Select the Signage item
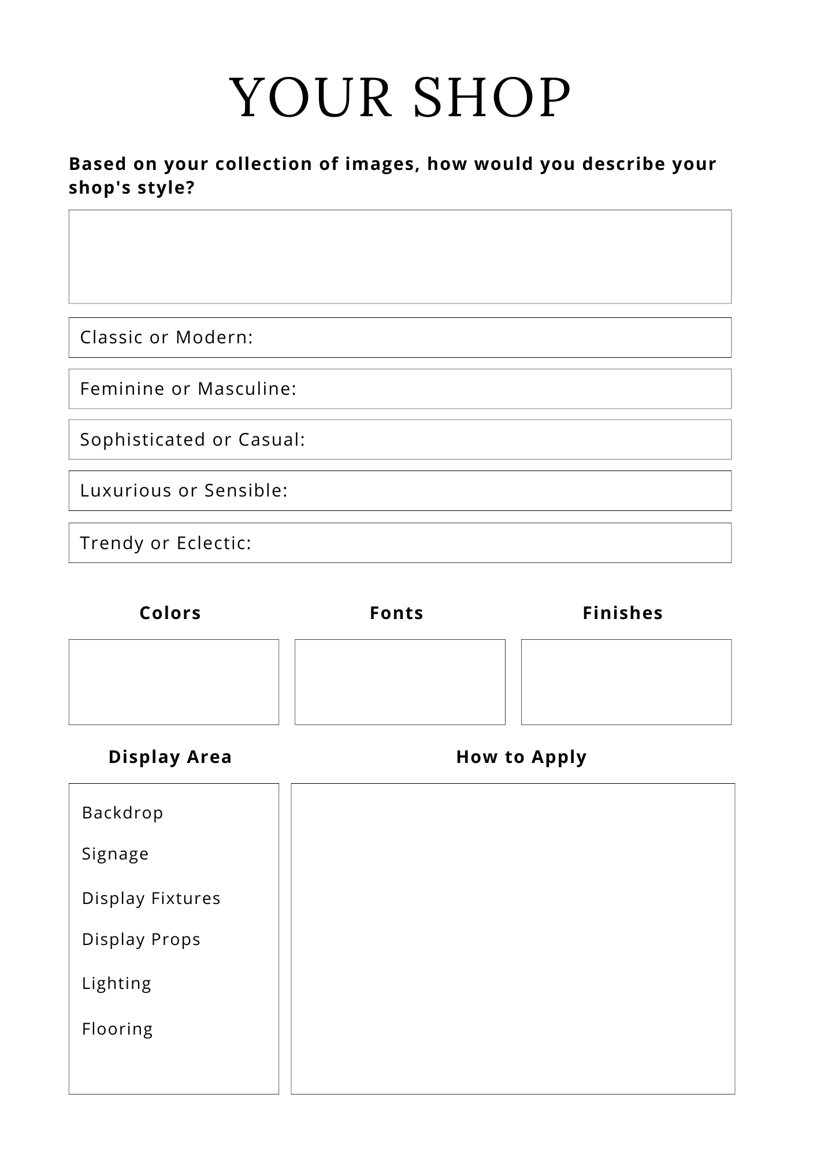Screen dimensions: 817x1156 (x=116, y=854)
